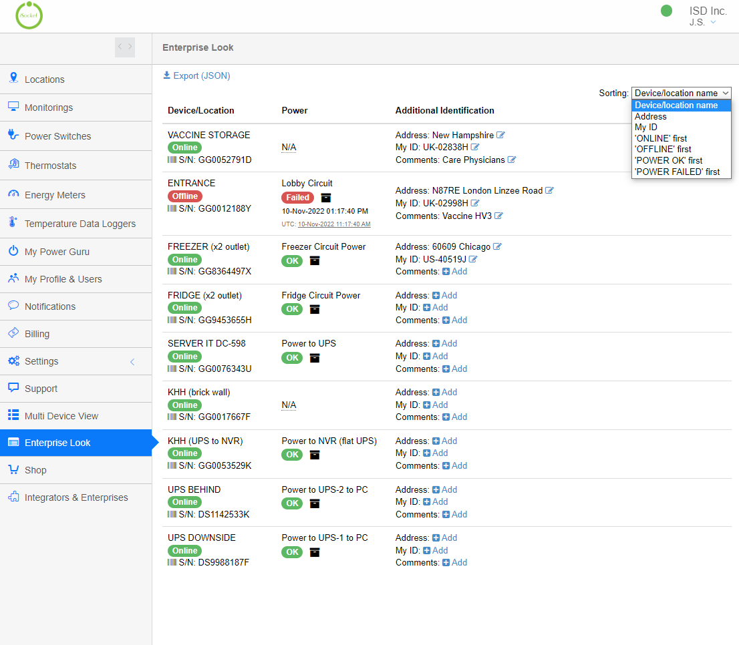Open Integrators & Enterprises via its puzzle icon
The height and width of the screenshot is (645, 739).
coord(13,496)
